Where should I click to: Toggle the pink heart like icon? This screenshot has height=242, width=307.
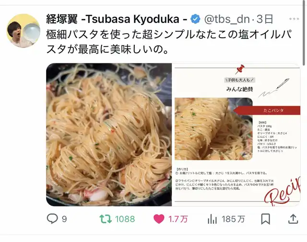coord(159,219)
